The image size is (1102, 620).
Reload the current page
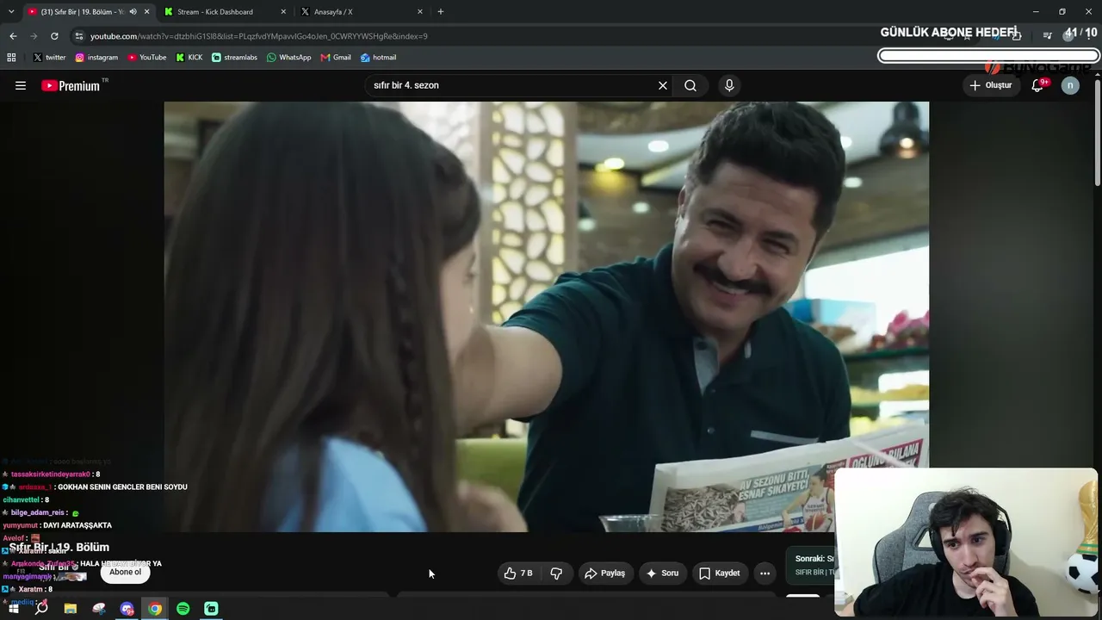click(x=54, y=36)
